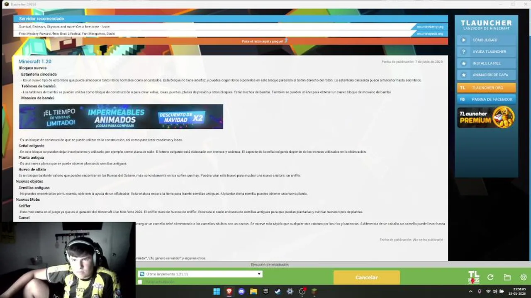Visit TLAUNCHER.ORG website button
531x298 pixels.
tap(487, 88)
